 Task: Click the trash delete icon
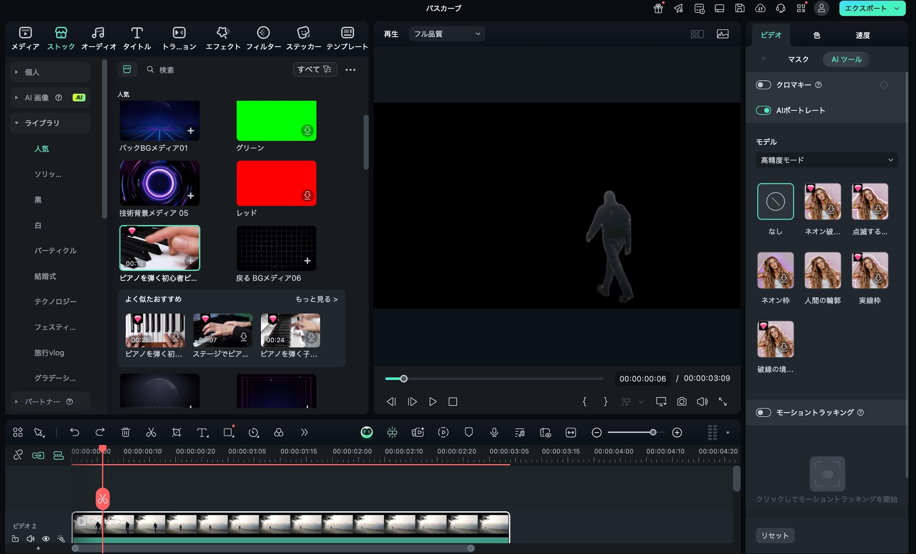coord(126,432)
